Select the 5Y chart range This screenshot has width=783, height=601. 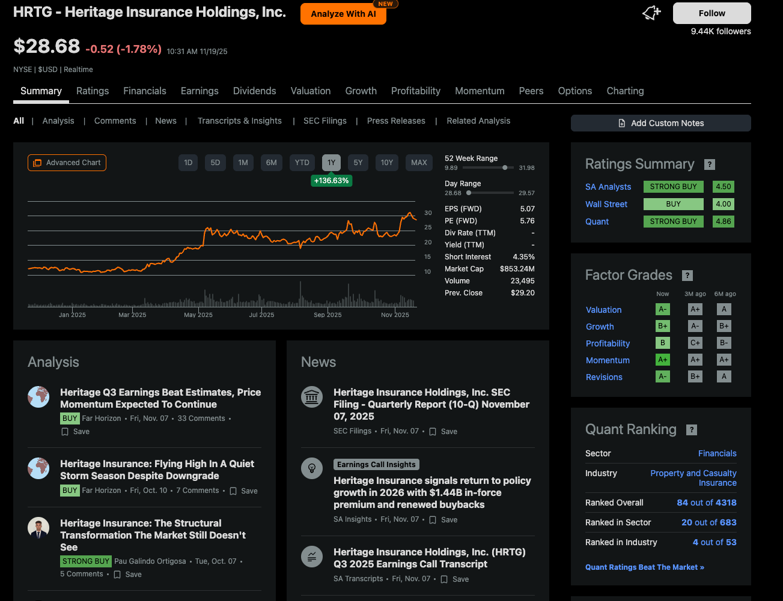tap(358, 163)
